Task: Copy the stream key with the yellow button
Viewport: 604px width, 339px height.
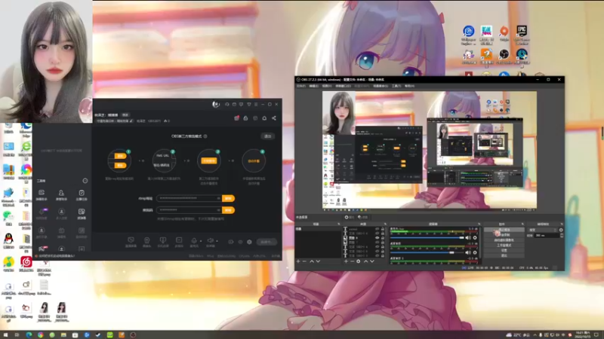Action: click(x=228, y=210)
